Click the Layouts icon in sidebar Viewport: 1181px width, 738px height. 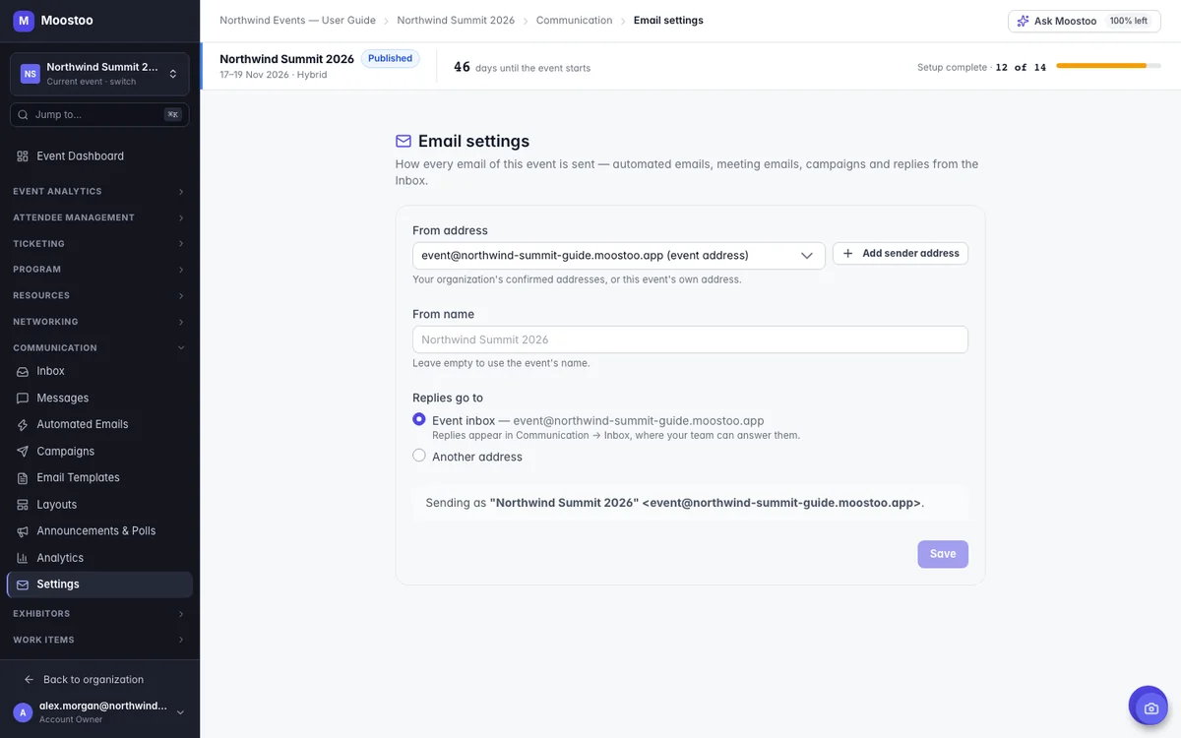click(x=23, y=505)
